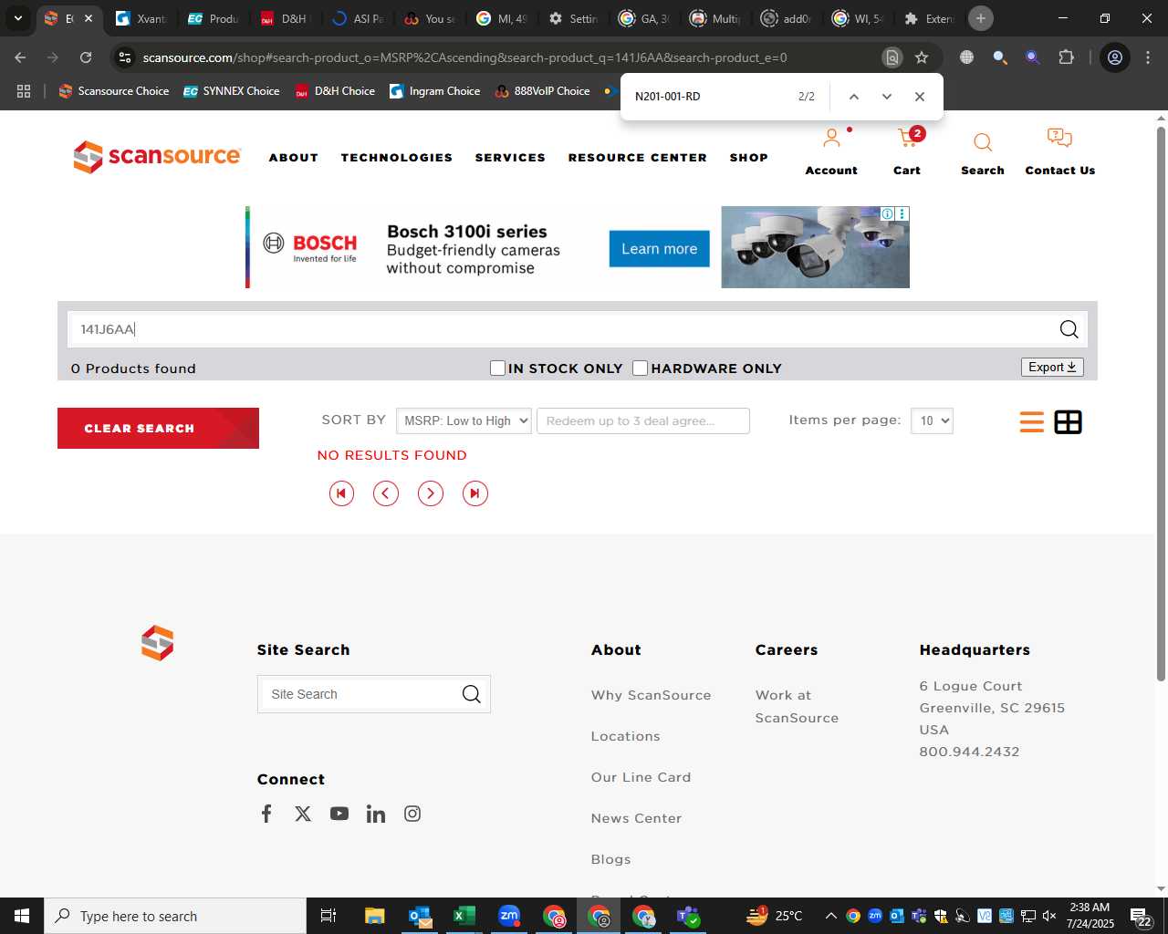Open Windows Start menu
The image size is (1168, 934).
pyautogui.click(x=22, y=916)
